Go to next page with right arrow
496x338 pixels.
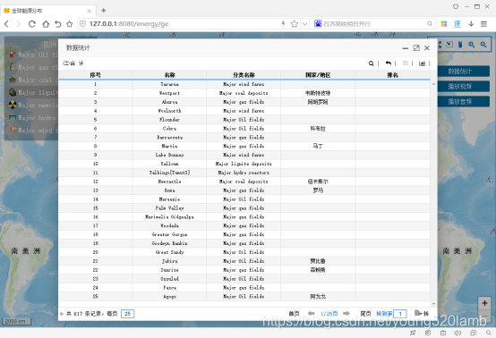click(x=346, y=313)
